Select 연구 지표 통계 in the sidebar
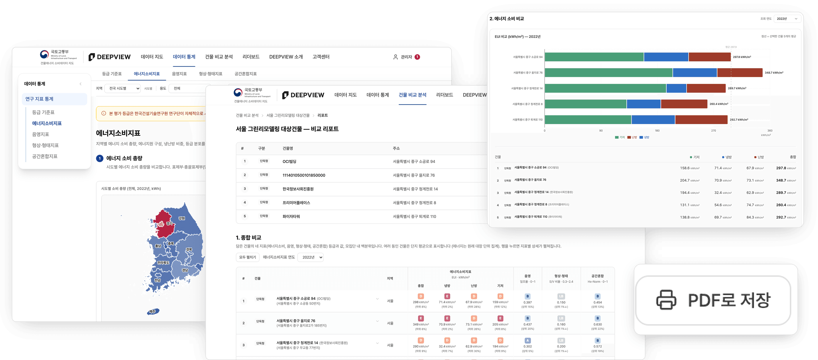The image size is (818, 360). (x=54, y=99)
